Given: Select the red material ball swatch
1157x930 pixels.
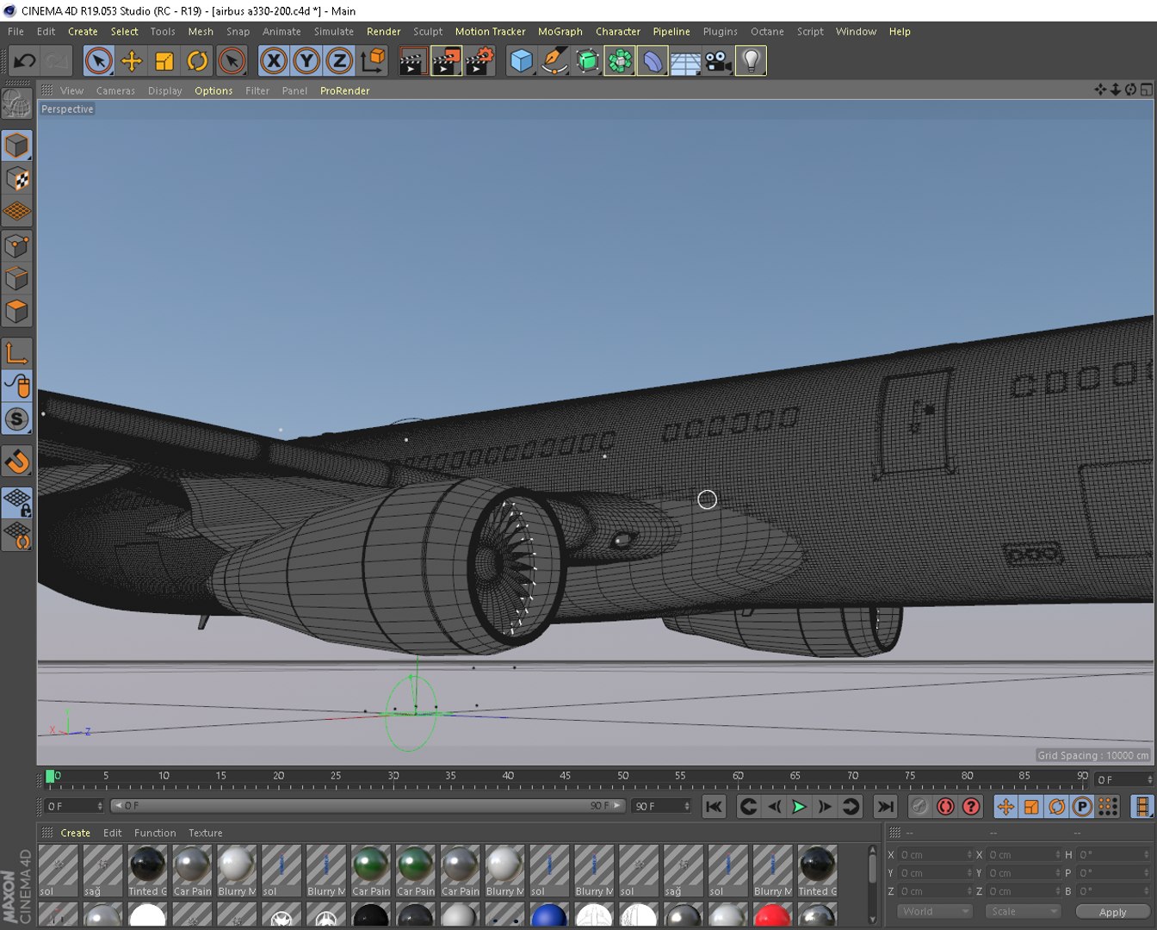Looking at the screenshot, I should tap(772, 916).
